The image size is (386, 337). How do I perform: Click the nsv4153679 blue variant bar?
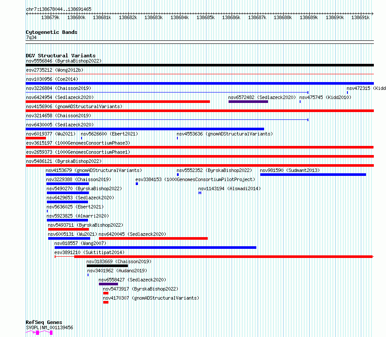pos(68,175)
